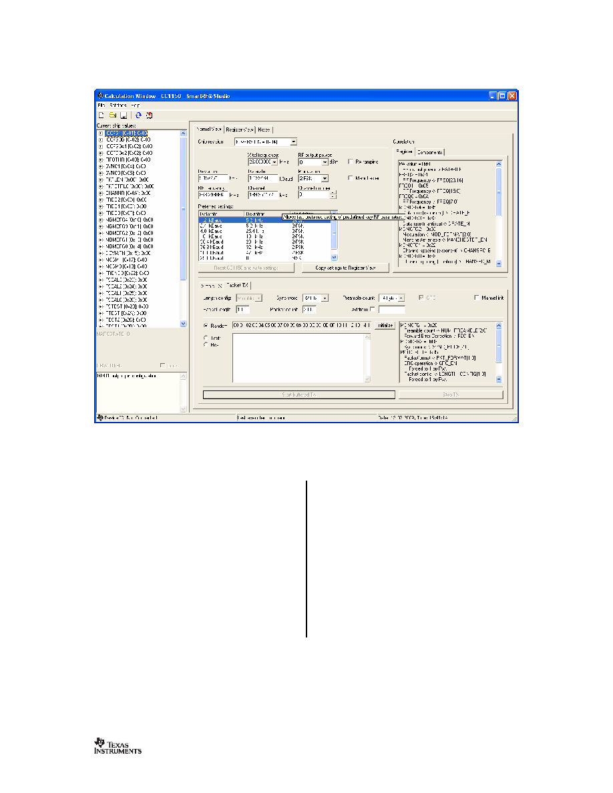Open the Xtal frequency dropdown

point(274,162)
